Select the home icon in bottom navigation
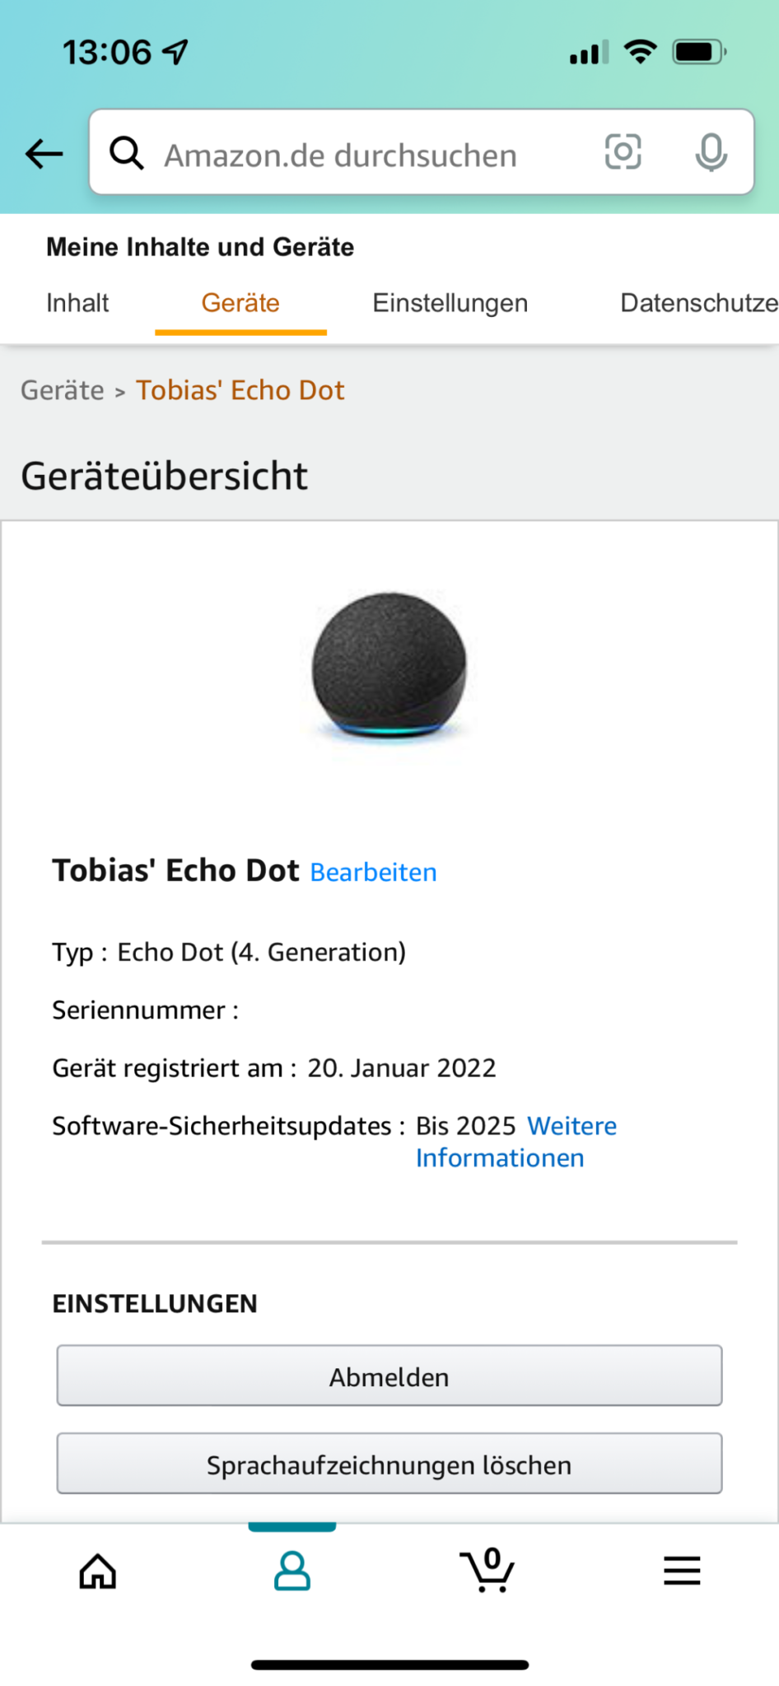Image resolution: width=779 pixels, height=1686 pixels. pyautogui.click(x=96, y=1571)
